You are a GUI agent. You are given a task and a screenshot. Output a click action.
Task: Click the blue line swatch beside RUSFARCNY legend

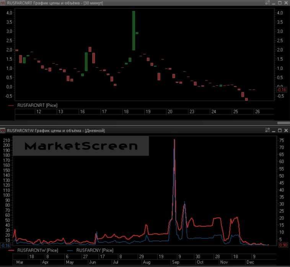[70, 251]
